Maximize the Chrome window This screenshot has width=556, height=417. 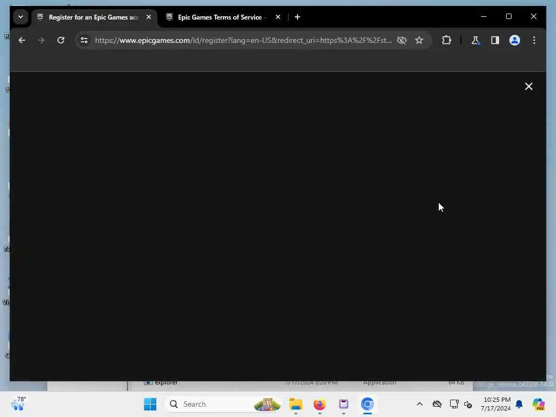[x=508, y=17]
